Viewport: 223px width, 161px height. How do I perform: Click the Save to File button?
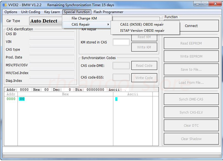(x=191, y=69)
